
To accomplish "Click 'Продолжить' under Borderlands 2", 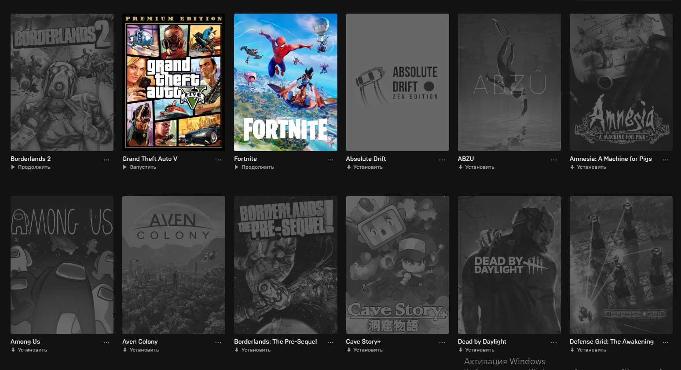I will tap(31, 167).
